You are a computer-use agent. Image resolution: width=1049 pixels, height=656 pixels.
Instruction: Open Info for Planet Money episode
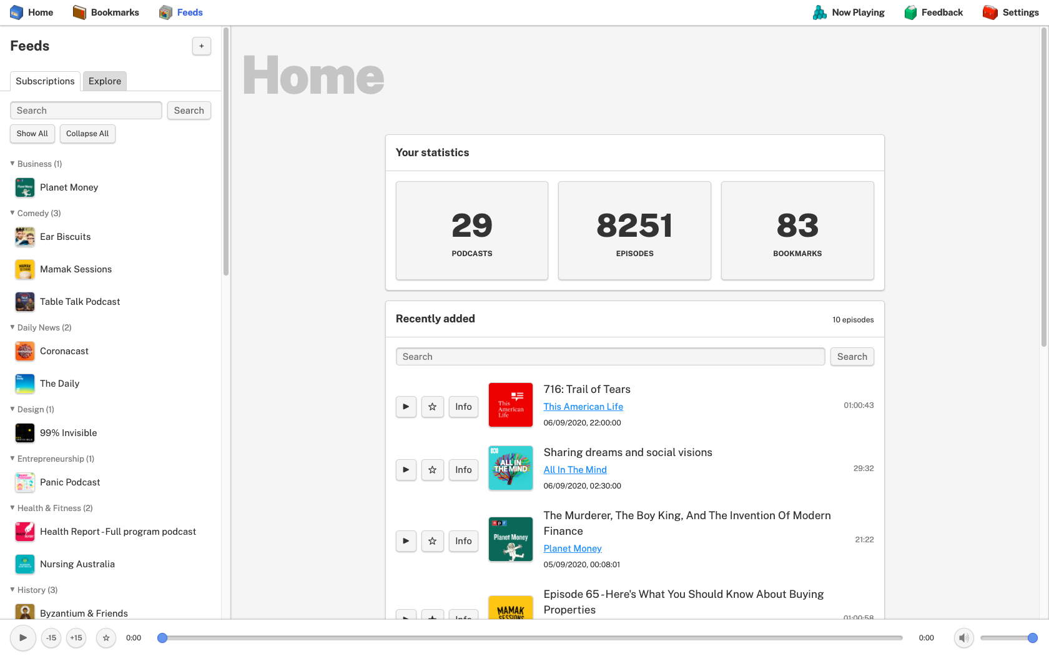(463, 541)
